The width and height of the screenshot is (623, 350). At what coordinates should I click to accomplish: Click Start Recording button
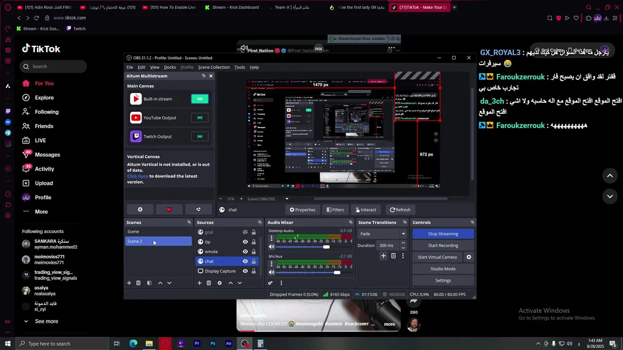pos(443,245)
